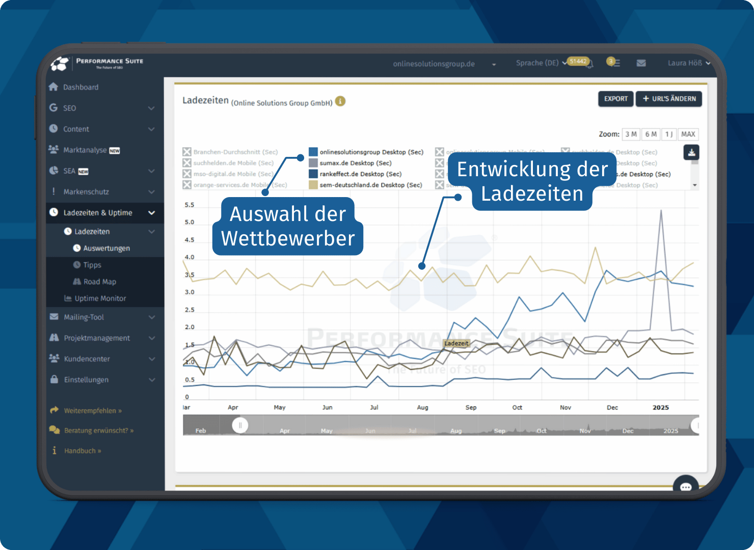Image resolution: width=754 pixels, height=550 pixels.
Task: Expand the Einstellungen chevron
Action: click(151, 379)
